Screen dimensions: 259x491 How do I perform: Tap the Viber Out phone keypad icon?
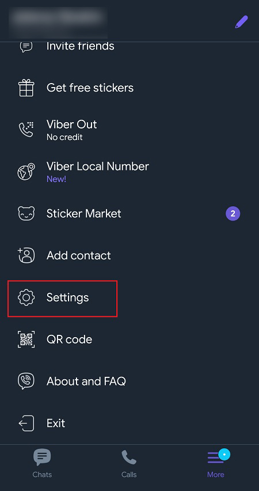click(x=26, y=130)
